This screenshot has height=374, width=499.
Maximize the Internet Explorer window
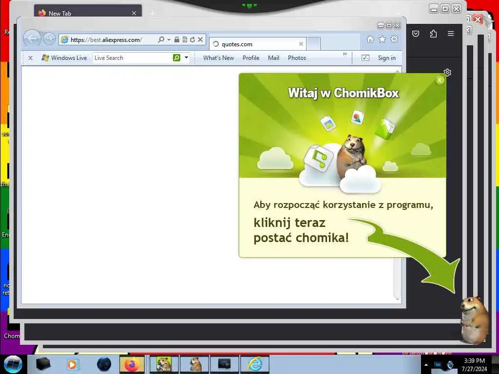tap(389, 25)
